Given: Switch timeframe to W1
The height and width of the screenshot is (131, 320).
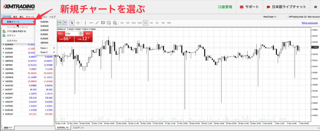Looking at the screenshot, I should click(163, 23).
